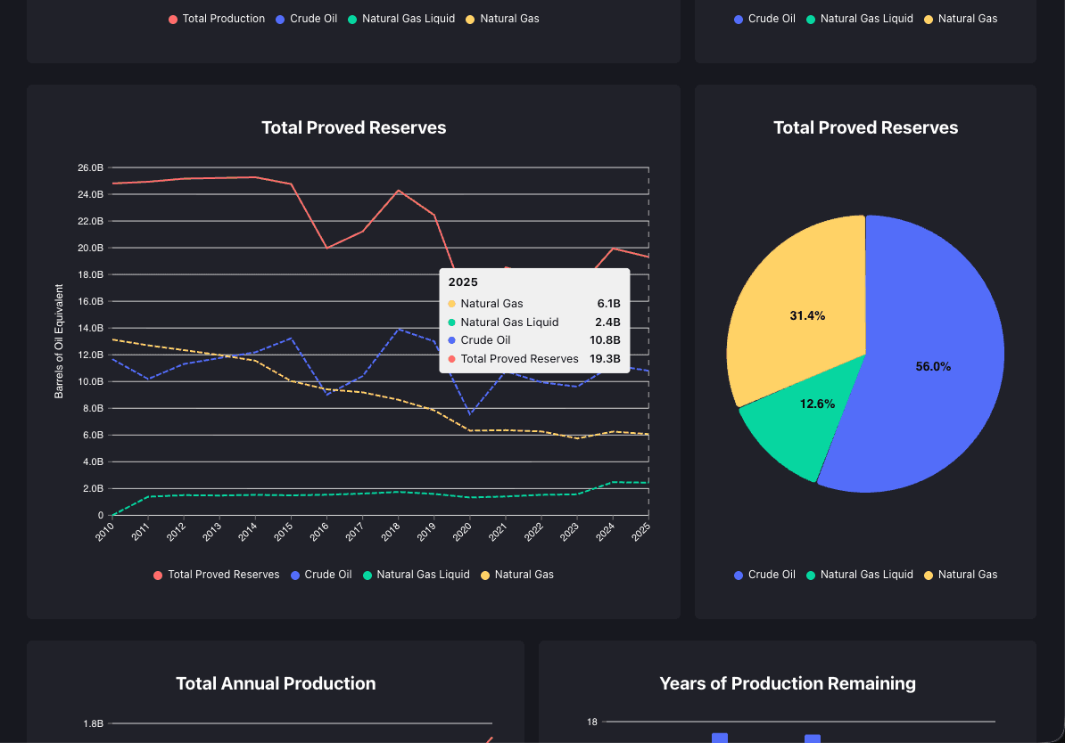Toggle Natural Gas Liquid legend under pie chart

860,575
